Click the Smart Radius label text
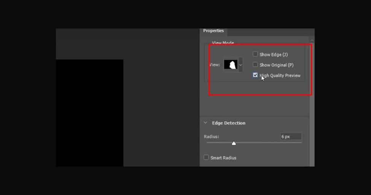Viewport: 371px width, 195px height. pos(223,158)
